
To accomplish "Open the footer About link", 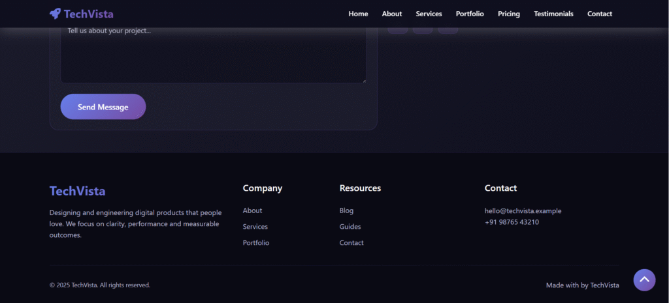I will point(252,210).
